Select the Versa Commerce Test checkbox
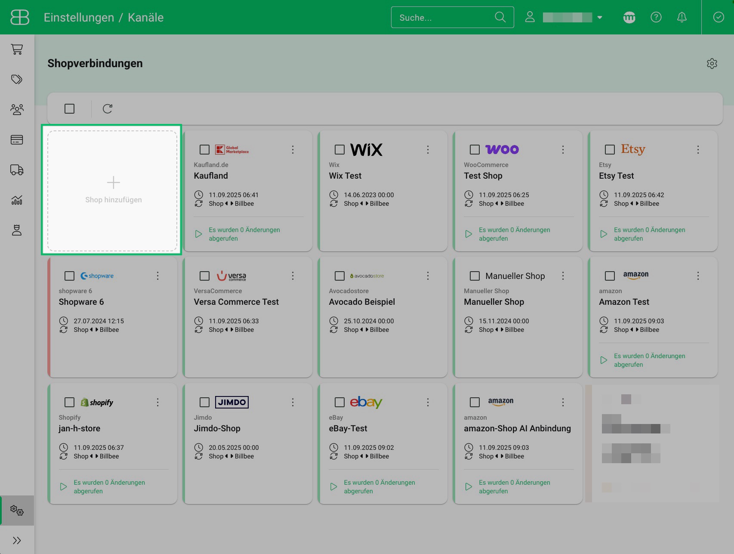This screenshot has height=554, width=734. (x=204, y=276)
